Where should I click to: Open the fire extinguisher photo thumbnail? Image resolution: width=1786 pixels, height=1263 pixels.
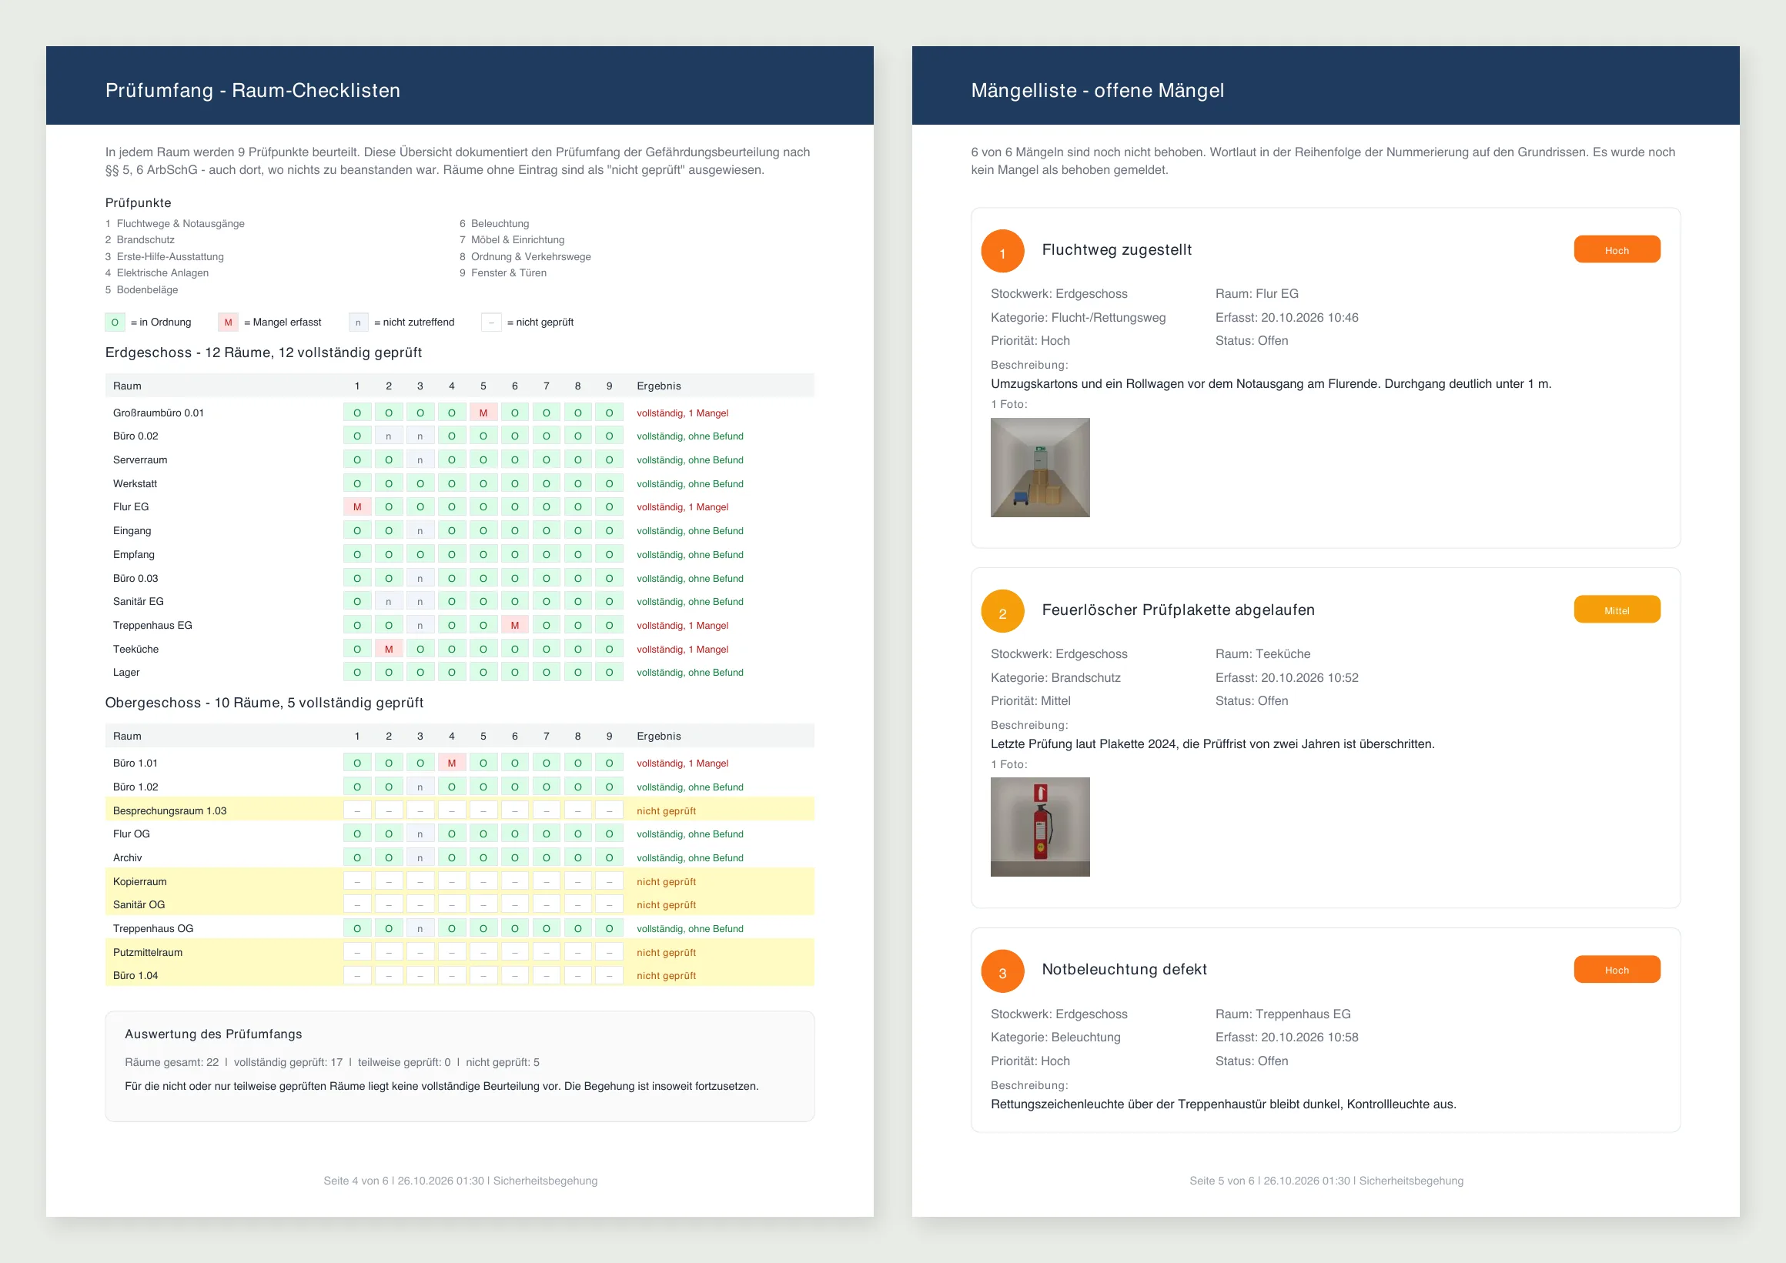coord(1040,827)
